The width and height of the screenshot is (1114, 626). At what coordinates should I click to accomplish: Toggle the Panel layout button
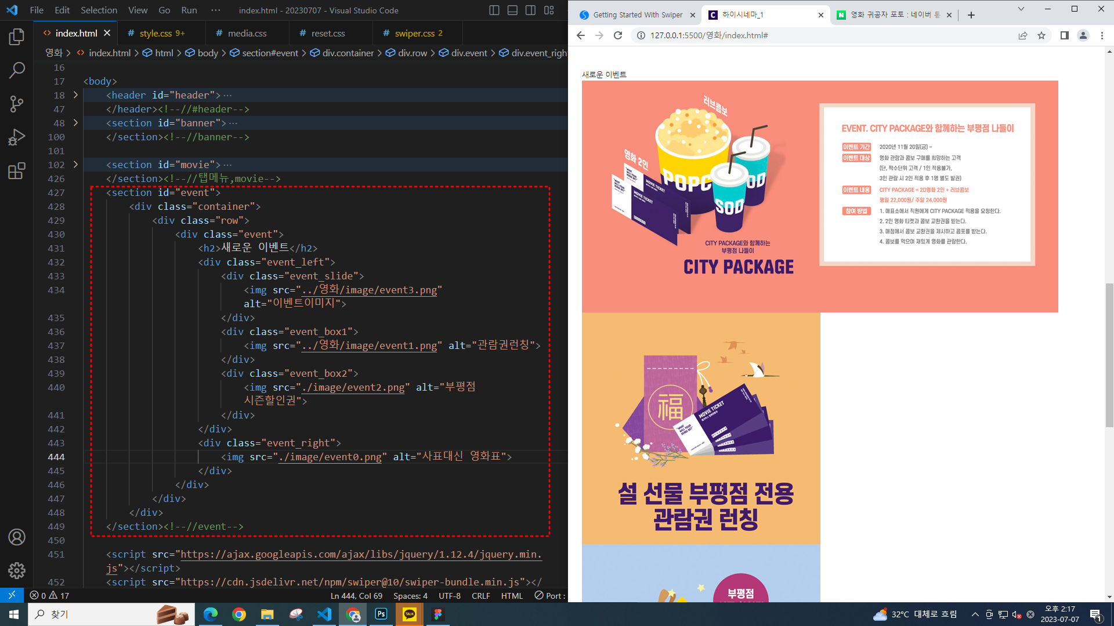pos(512,10)
